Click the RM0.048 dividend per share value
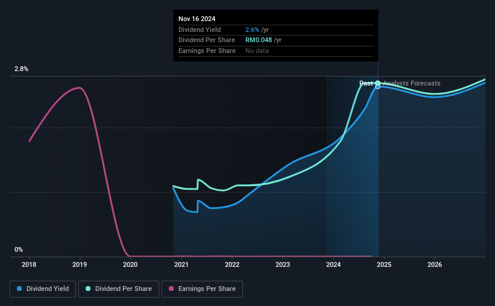Viewport: 495px width, 306px height. (x=259, y=40)
